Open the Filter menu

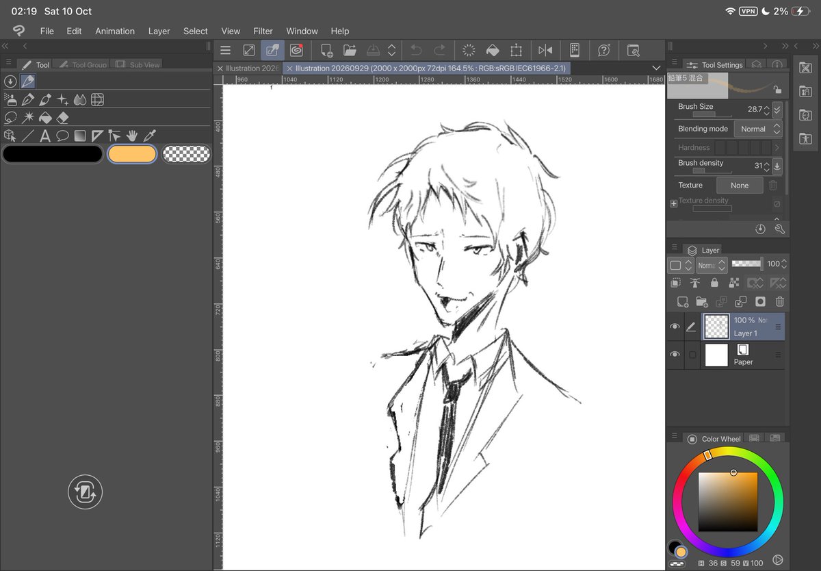[x=263, y=31]
